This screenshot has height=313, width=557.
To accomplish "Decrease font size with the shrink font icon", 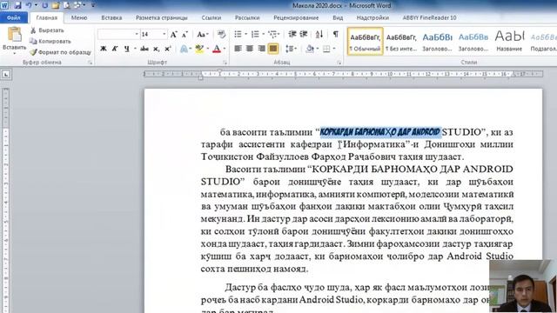I will 185,35.
